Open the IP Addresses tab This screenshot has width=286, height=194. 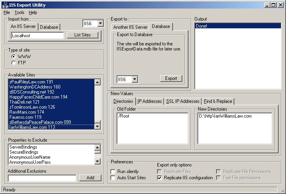tap(150, 101)
